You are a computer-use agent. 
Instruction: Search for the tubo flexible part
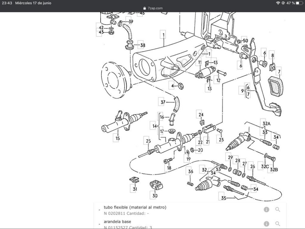(x=278, y=209)
